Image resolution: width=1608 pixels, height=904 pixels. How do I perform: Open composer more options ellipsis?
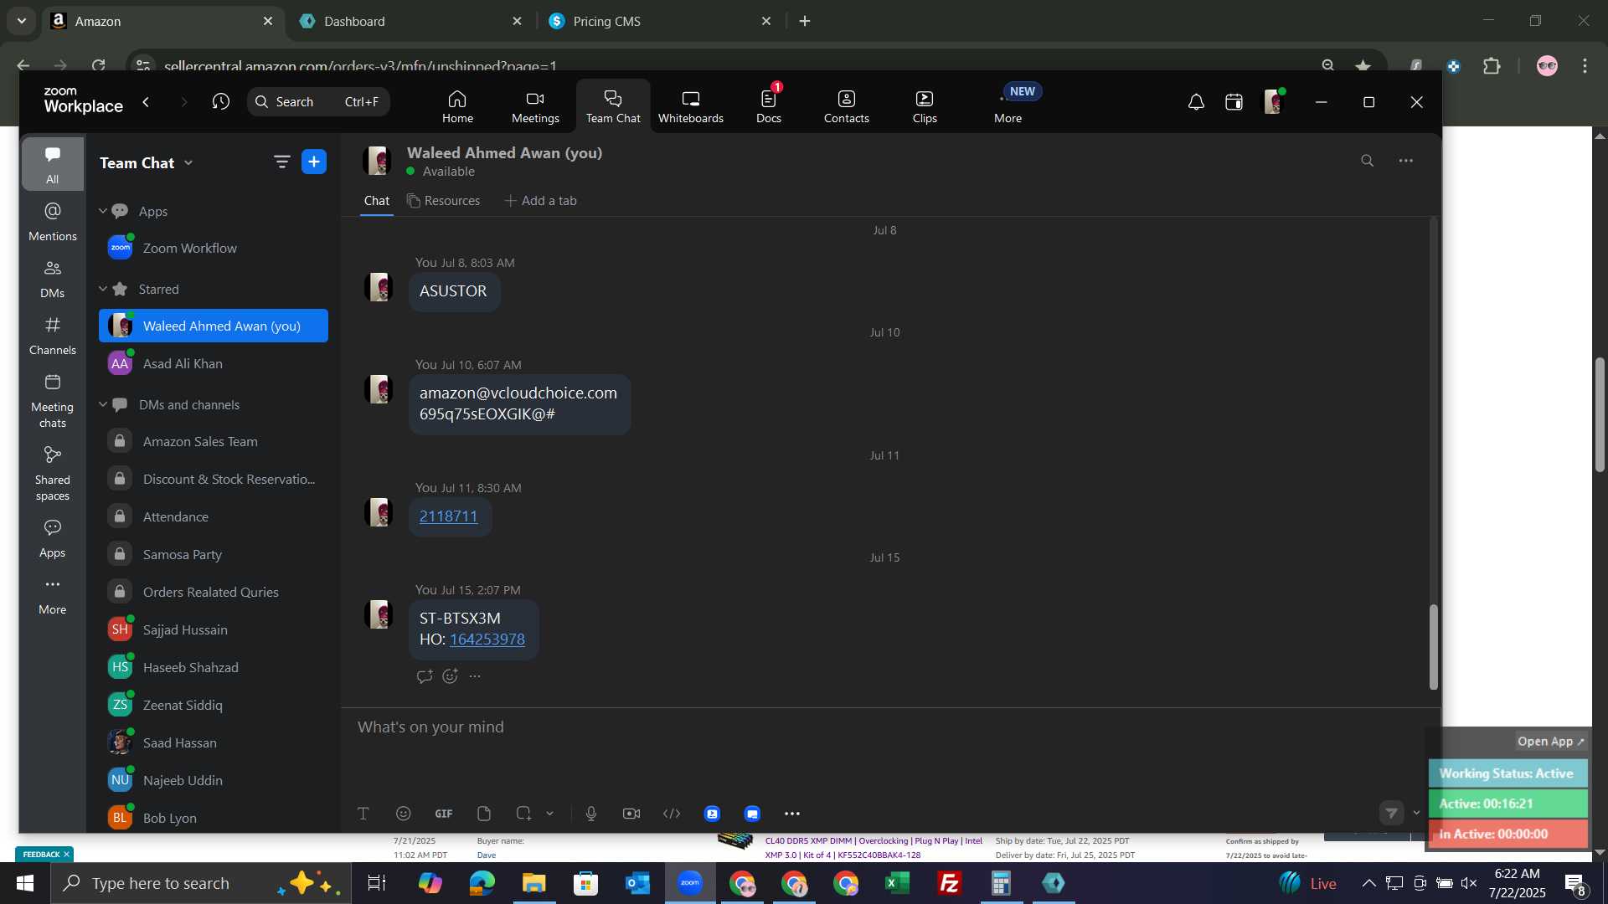coord(792,814)
